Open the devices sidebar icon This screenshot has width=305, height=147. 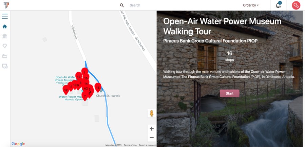pos(5,66)
